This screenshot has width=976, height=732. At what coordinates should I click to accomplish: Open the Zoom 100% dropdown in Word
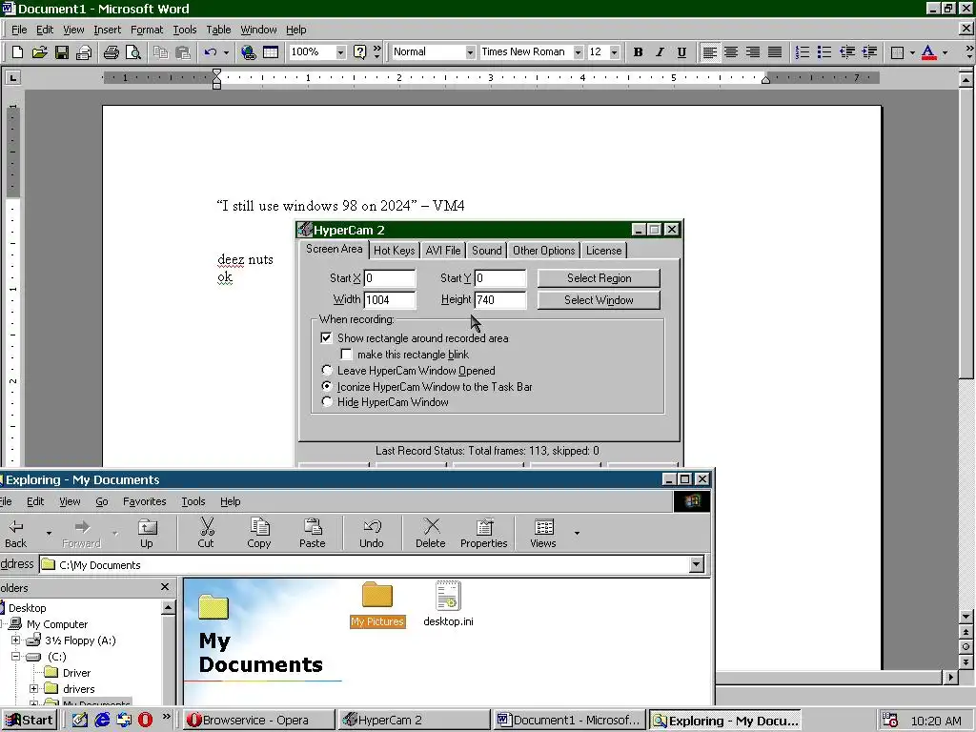[x=340, y=52]
